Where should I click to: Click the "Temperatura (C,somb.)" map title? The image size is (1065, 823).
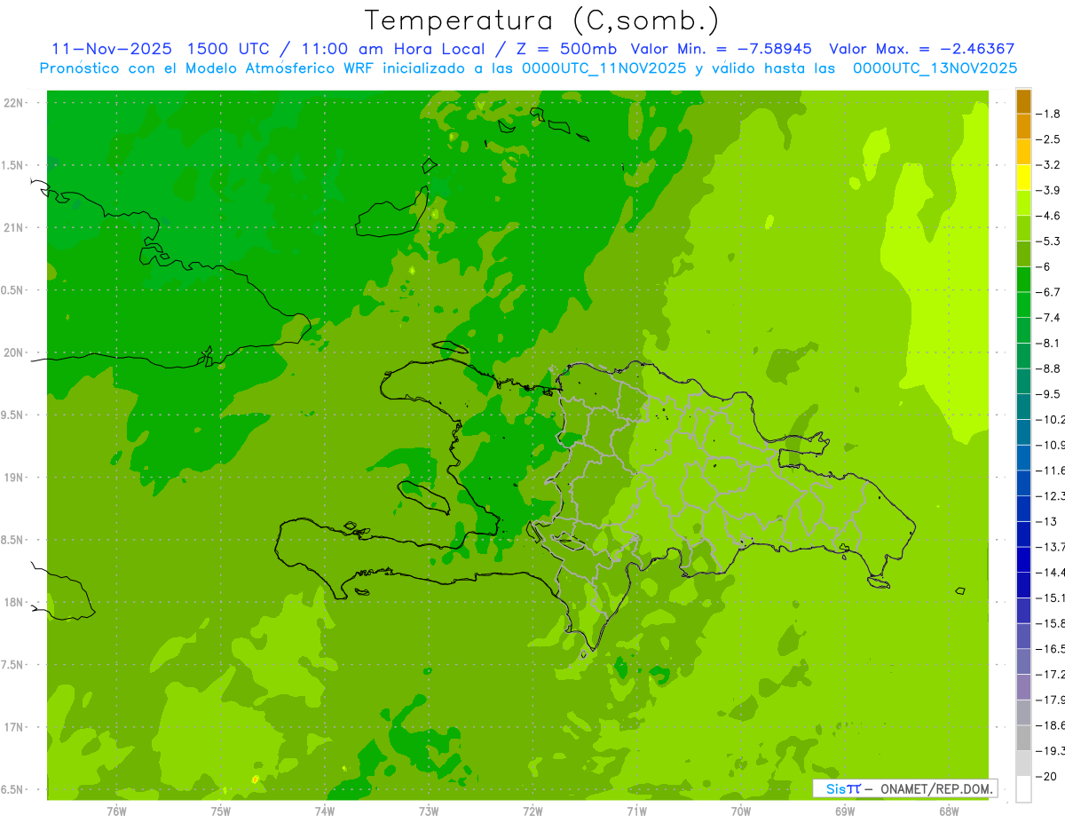click(542, 20)
